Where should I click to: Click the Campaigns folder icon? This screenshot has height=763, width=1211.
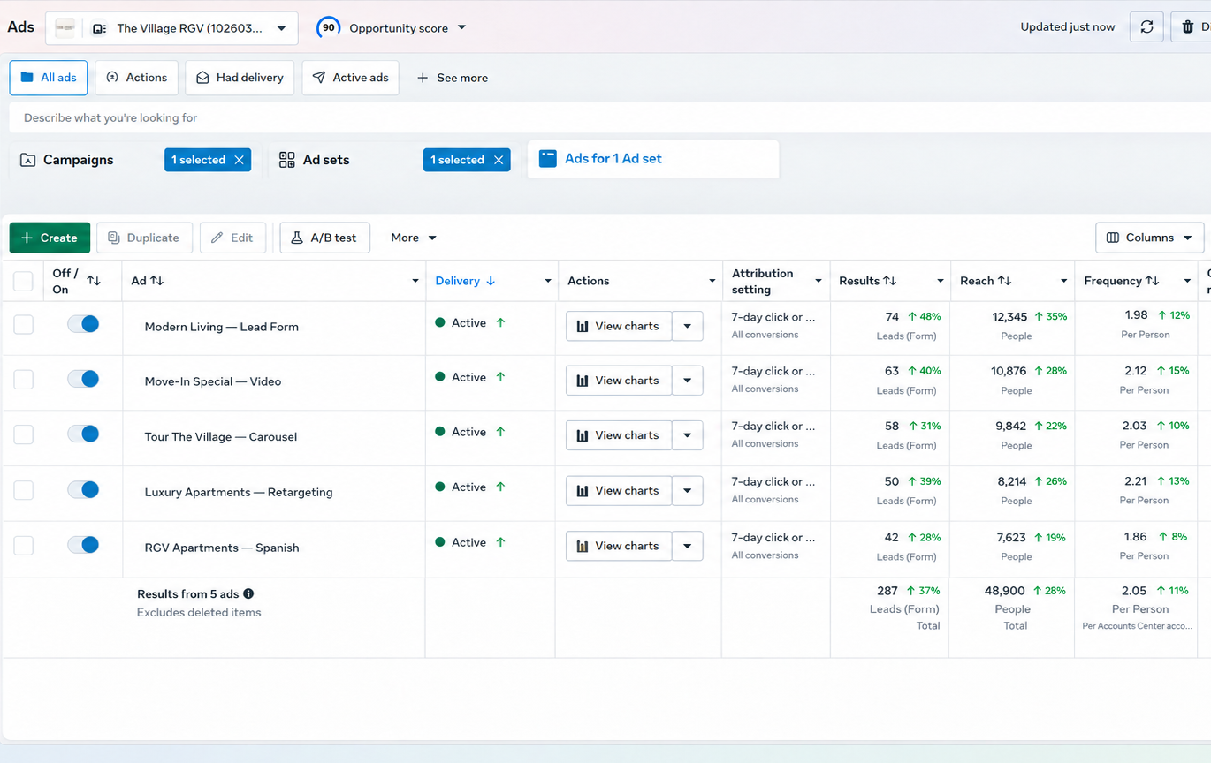pos(27,160)
